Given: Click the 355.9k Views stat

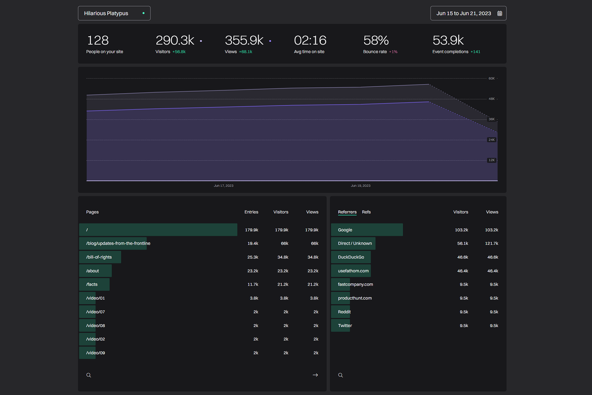Looking at the screenshot, I should [x=248, y=44].
